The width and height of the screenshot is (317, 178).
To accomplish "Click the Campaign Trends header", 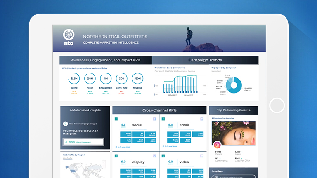I will [x=205, y=60].
